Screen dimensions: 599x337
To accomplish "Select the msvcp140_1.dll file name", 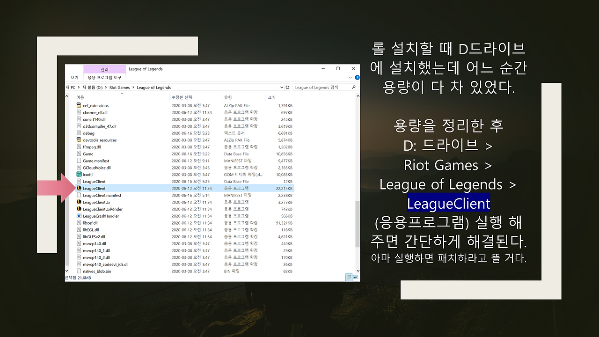I will [96, 250].
